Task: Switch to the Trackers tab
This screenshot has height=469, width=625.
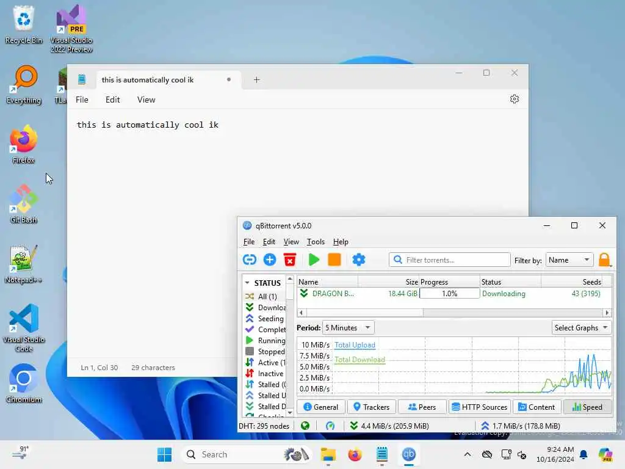Action: click(372, 407)
